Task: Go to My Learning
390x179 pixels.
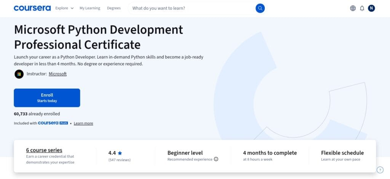Action: pyautogui.click(x=90, y=8)
